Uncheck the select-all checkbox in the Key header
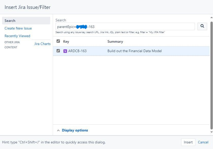The height and width of the screenshot is (149, 213). click(x=58, y=41)
